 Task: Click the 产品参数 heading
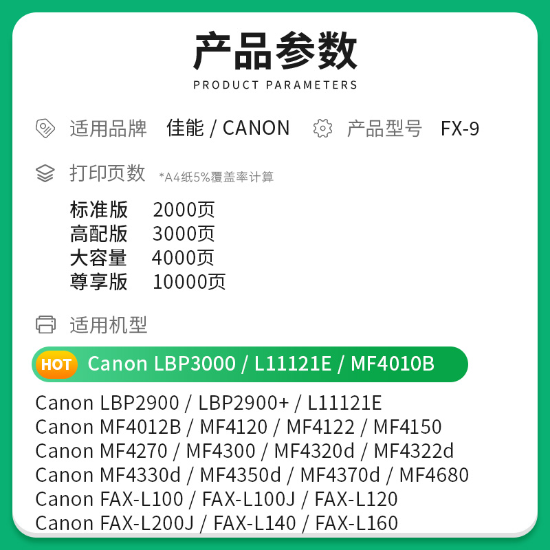point(275,50)
